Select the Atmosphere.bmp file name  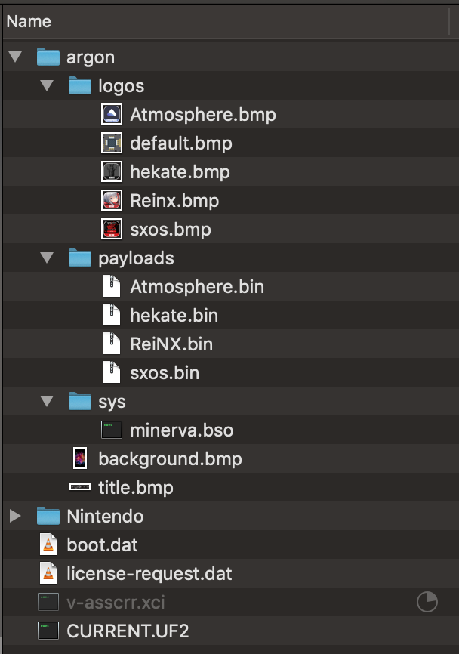[x=203, y=115]
